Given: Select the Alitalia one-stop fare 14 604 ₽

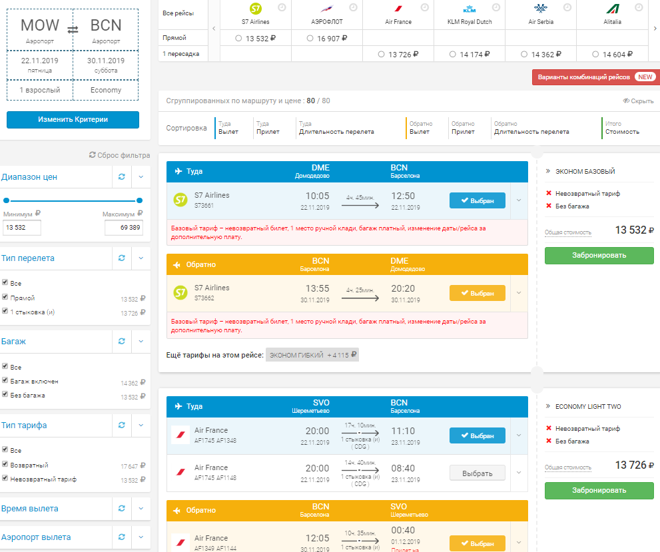Looking at the screenshot, I should [595, 55].
